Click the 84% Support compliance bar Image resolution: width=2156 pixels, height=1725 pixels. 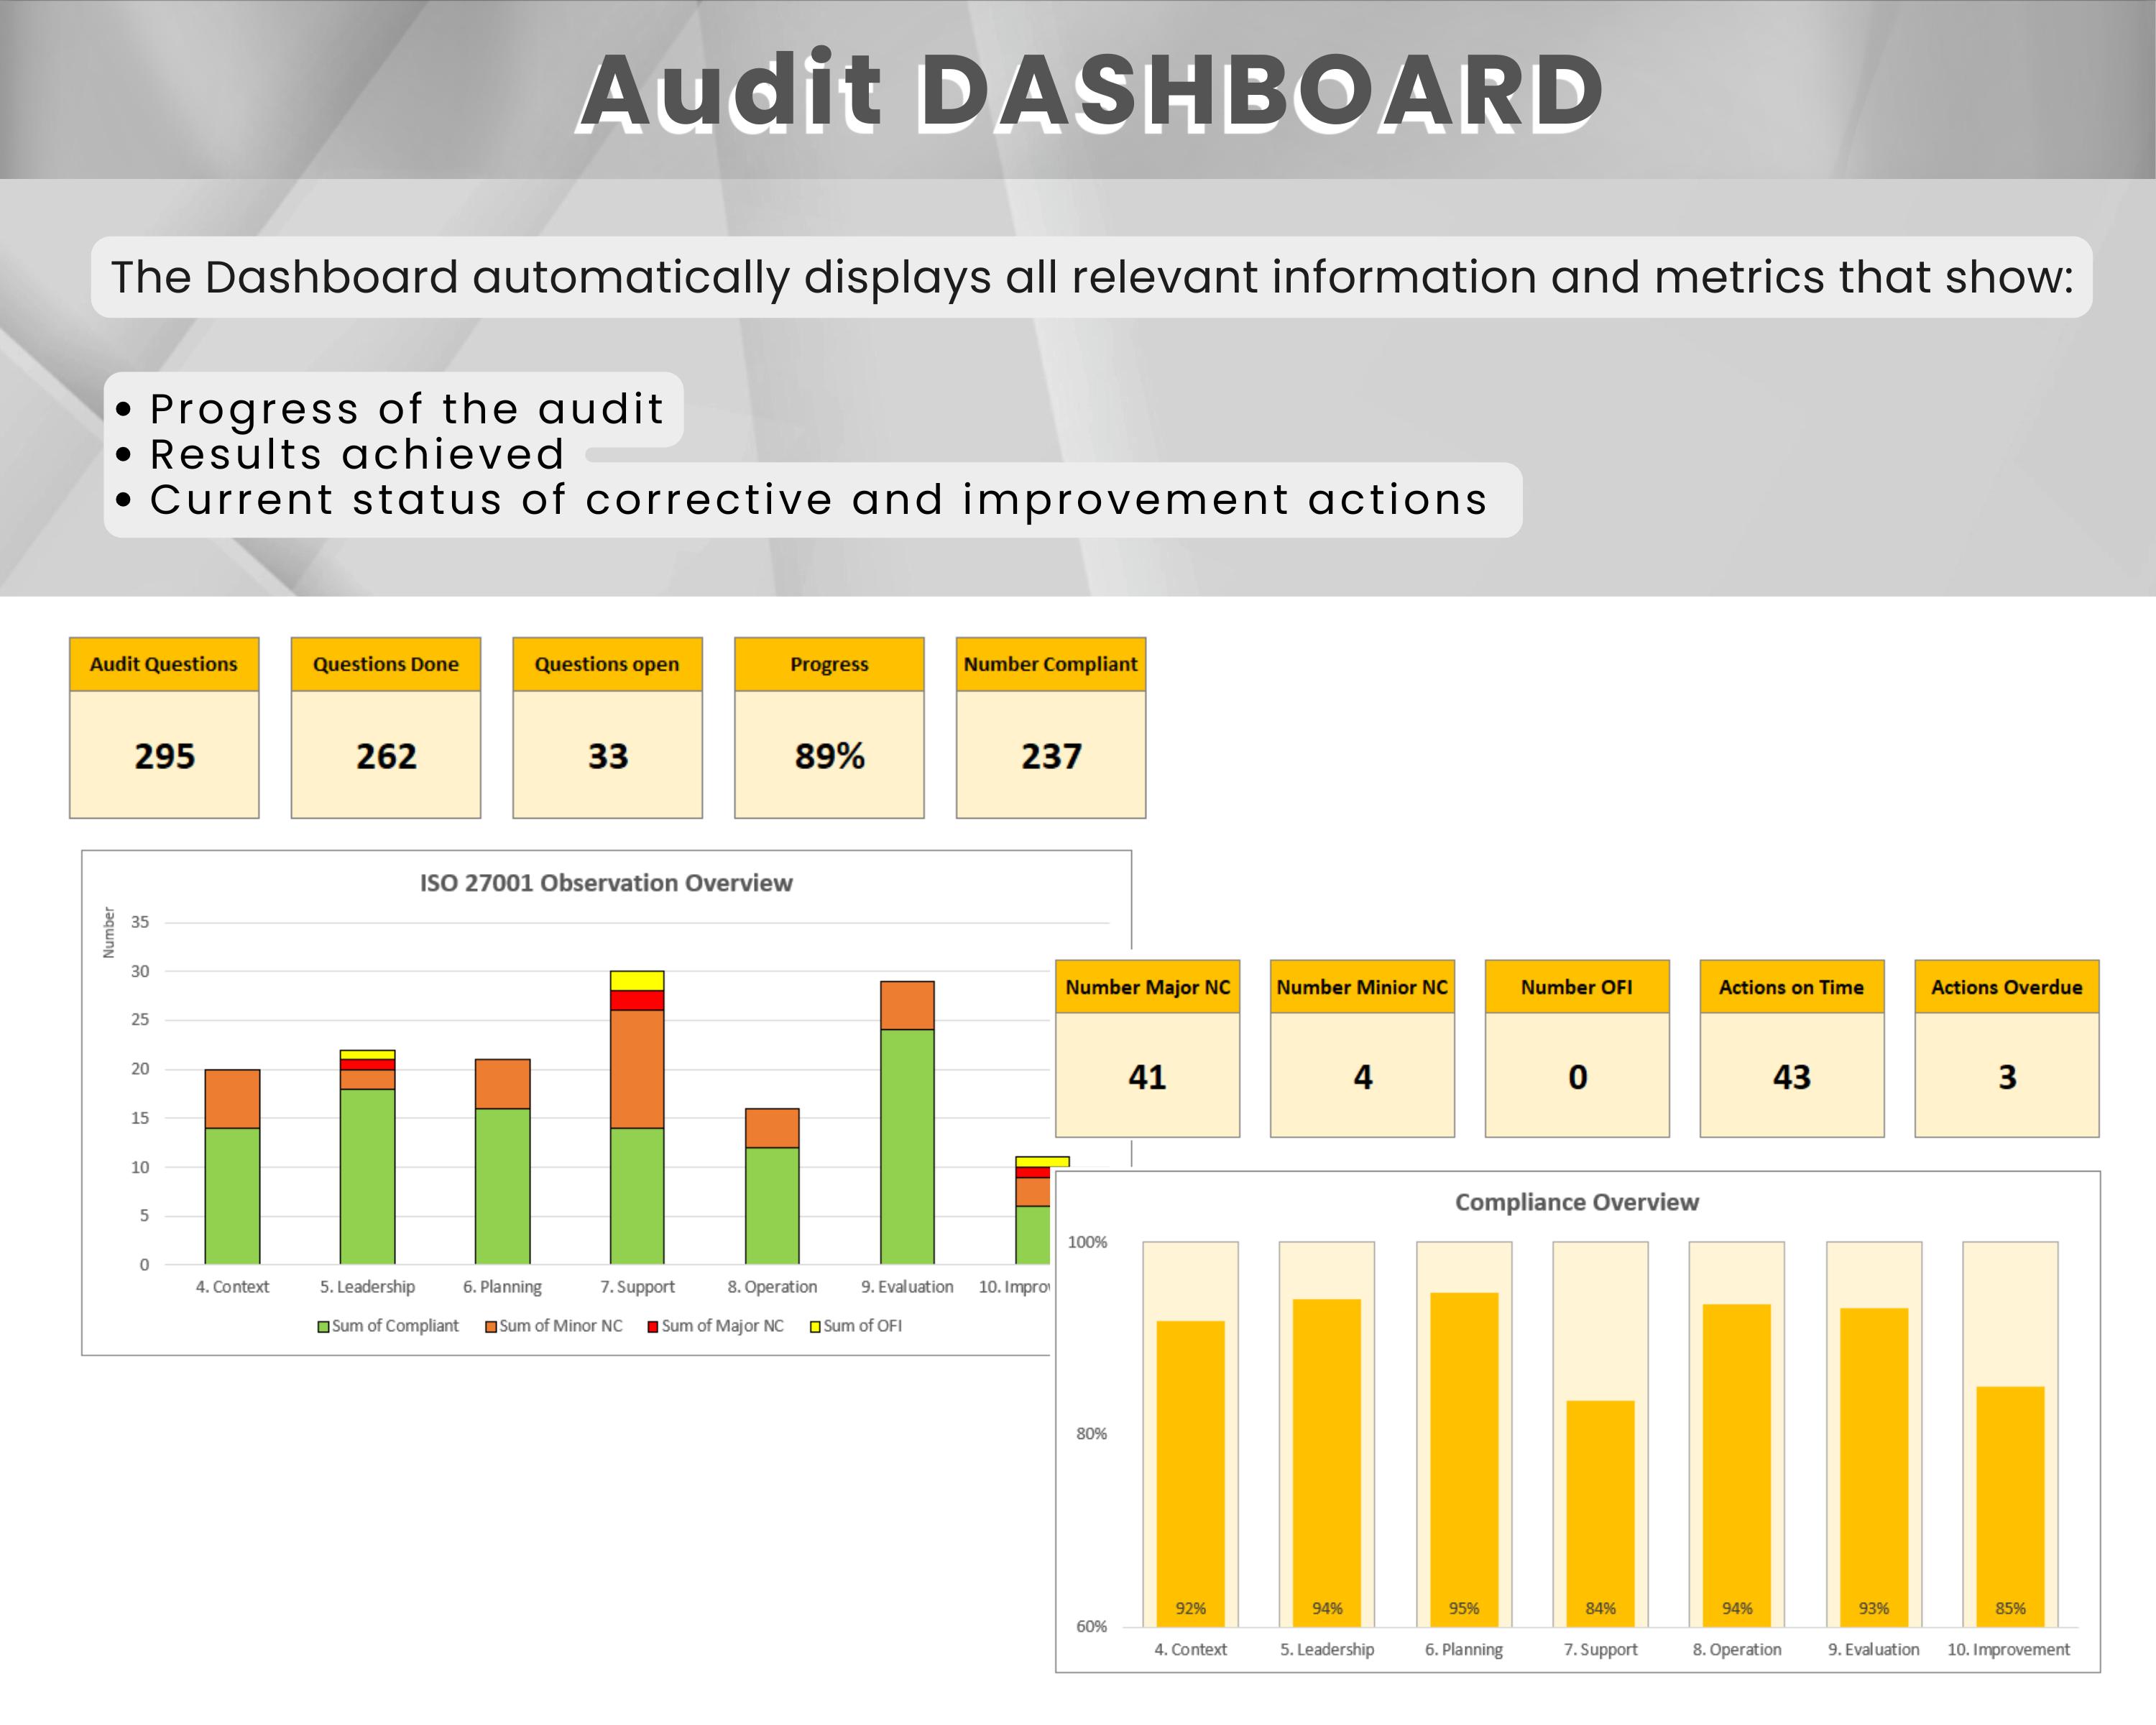coord(1601,1510)
